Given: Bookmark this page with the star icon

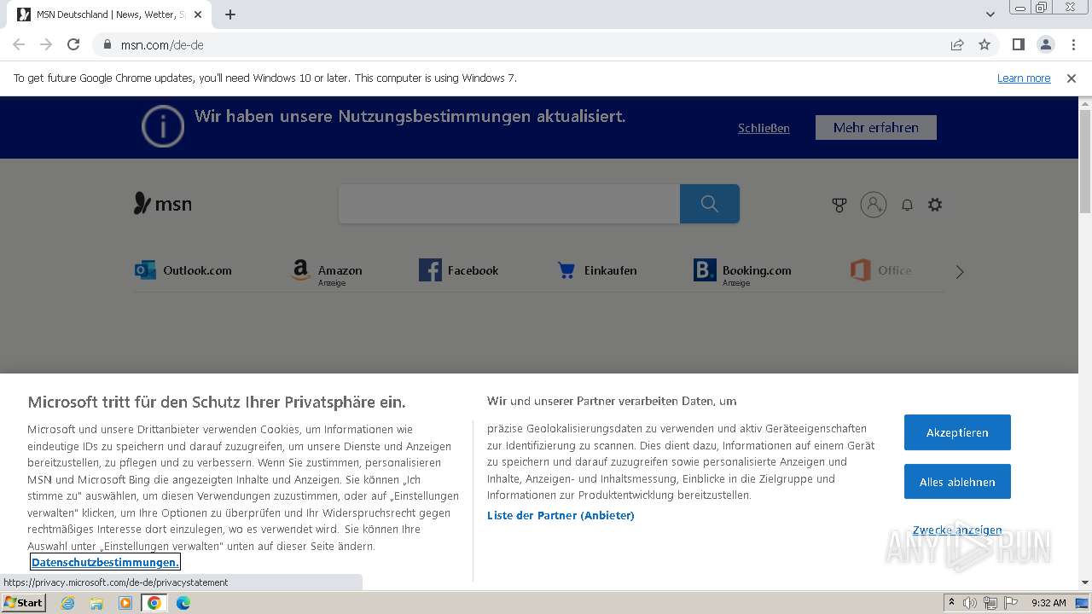Looking at the screenshot, I should tap(985, 44).
